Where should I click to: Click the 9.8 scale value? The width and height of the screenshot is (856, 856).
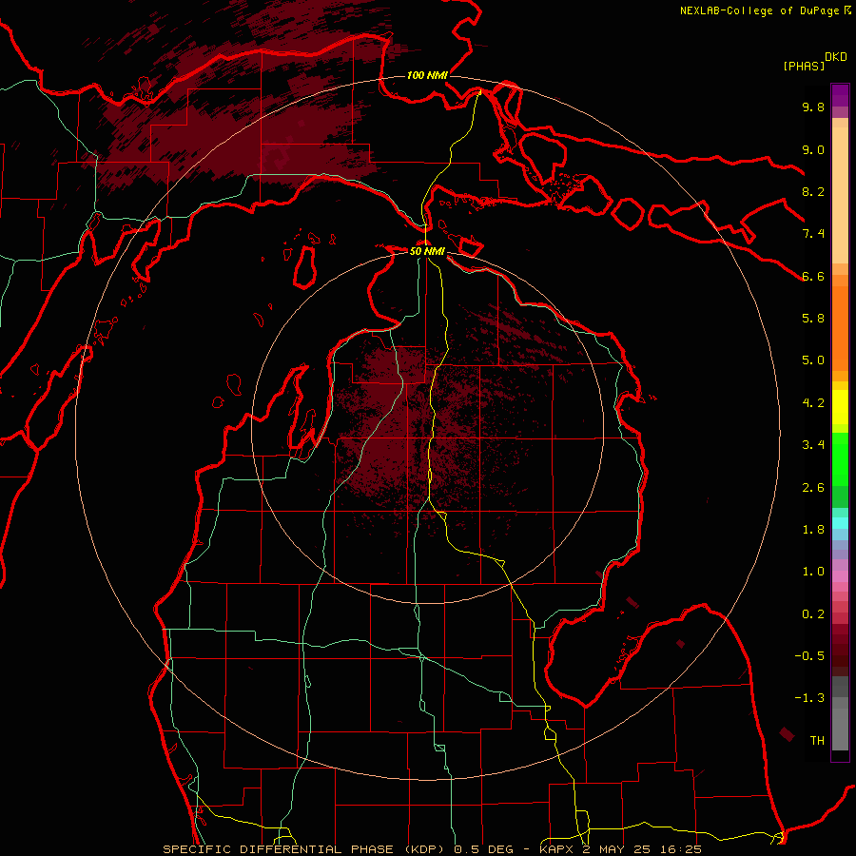pos(813,107)
